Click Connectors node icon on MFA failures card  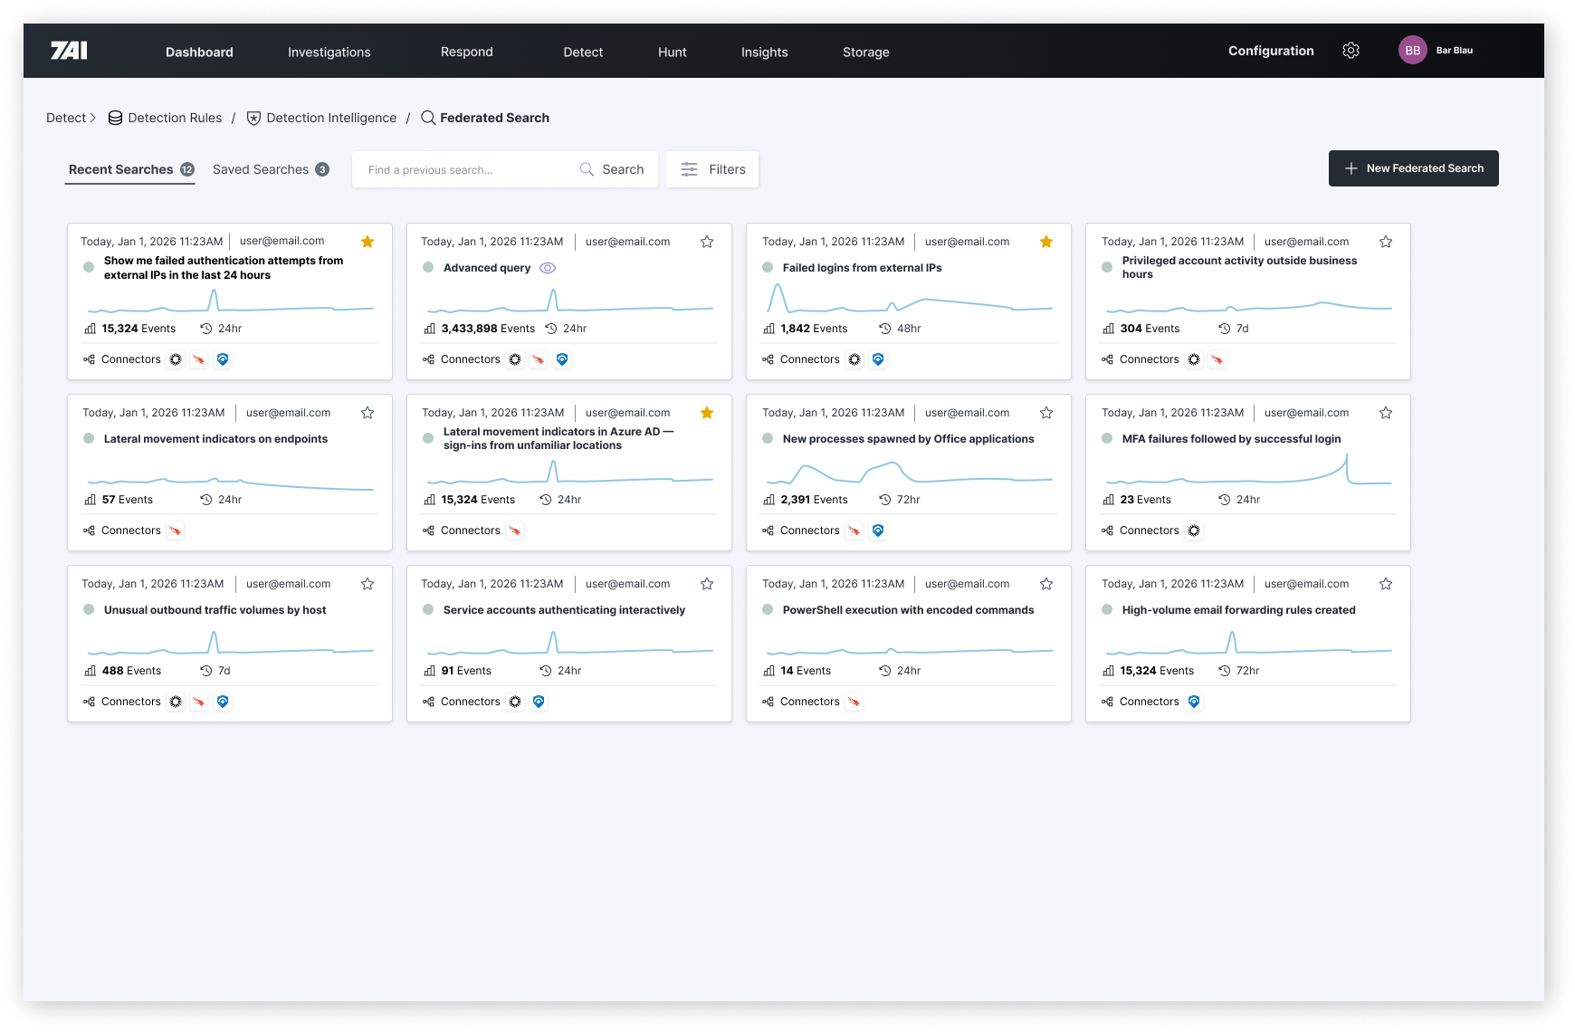(1107, 530)
